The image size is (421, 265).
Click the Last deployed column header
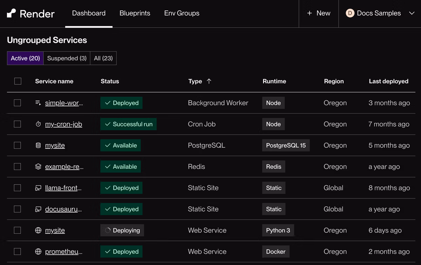389,81
